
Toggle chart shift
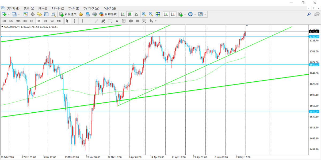[173, 14]
